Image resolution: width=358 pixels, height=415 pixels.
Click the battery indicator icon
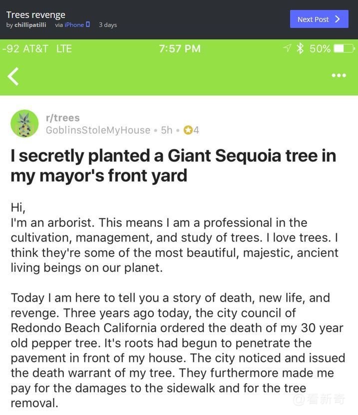click(344, 48)
